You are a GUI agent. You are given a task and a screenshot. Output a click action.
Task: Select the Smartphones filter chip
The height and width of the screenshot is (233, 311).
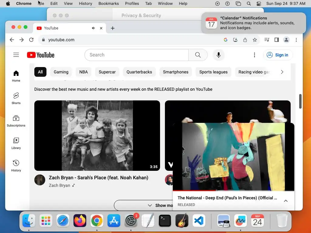tap(176, 72)
